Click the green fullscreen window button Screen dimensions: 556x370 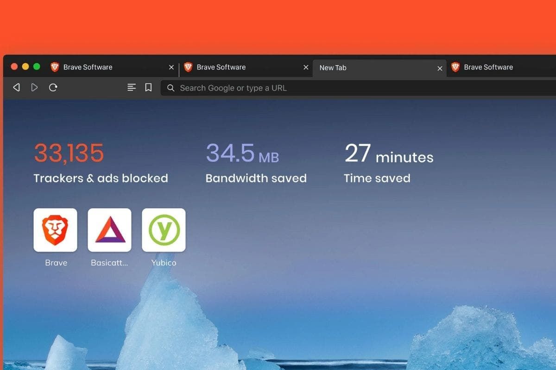coord(37,67)
